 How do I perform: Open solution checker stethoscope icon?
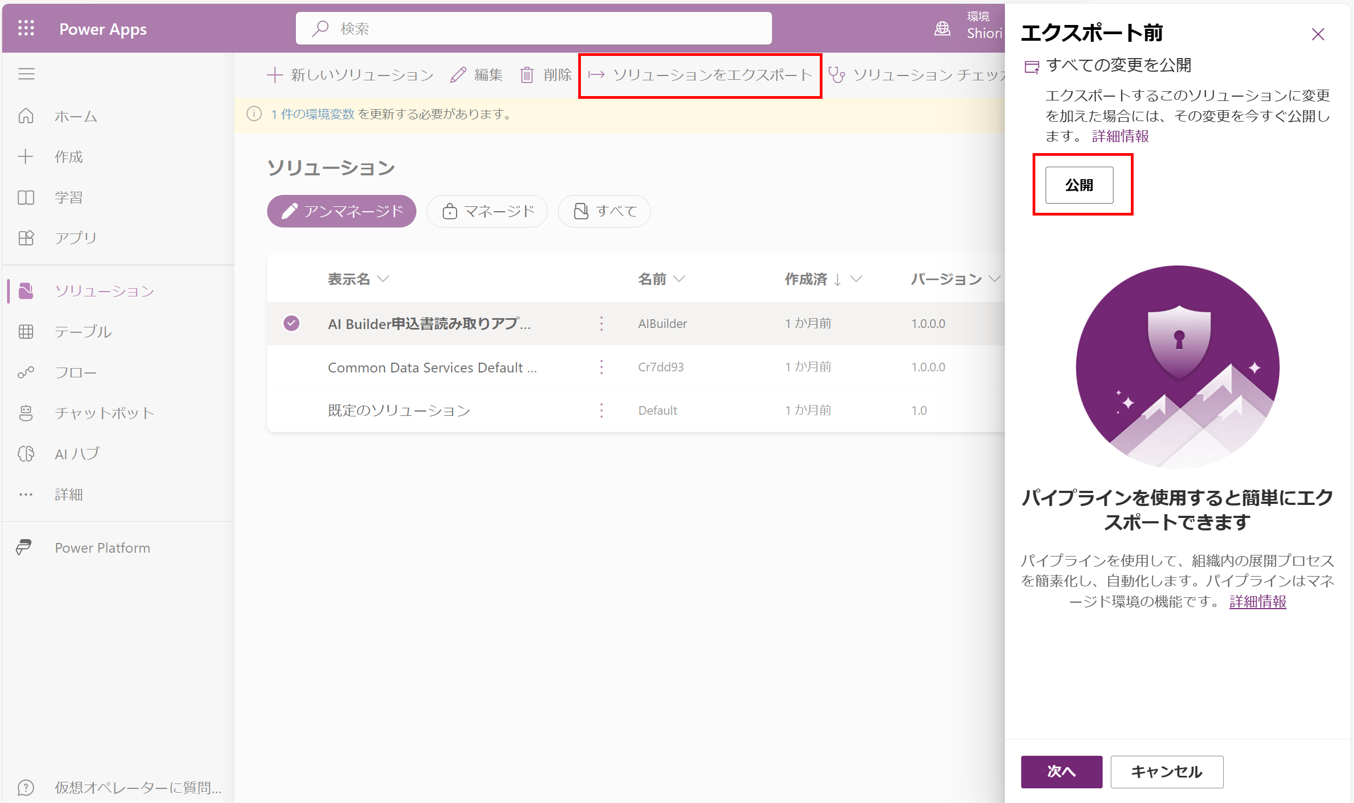click(836, 75)
